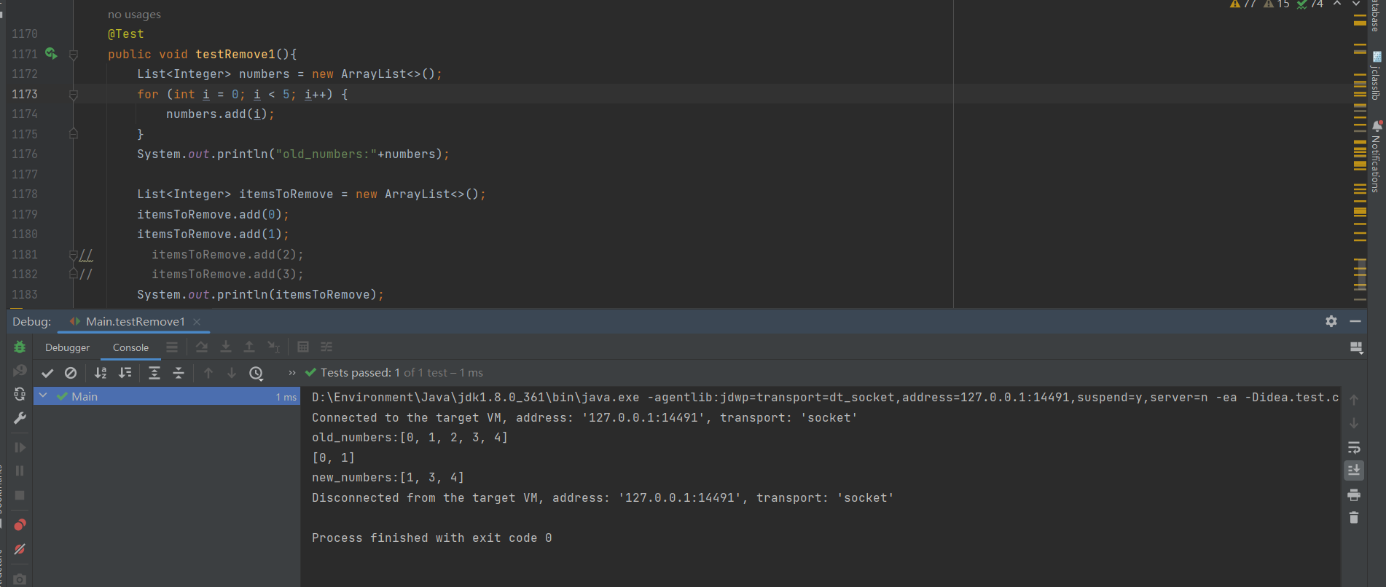Go to next highlighted error arrow
This screenshot has height=587, width=1386.
(1356, 4)
